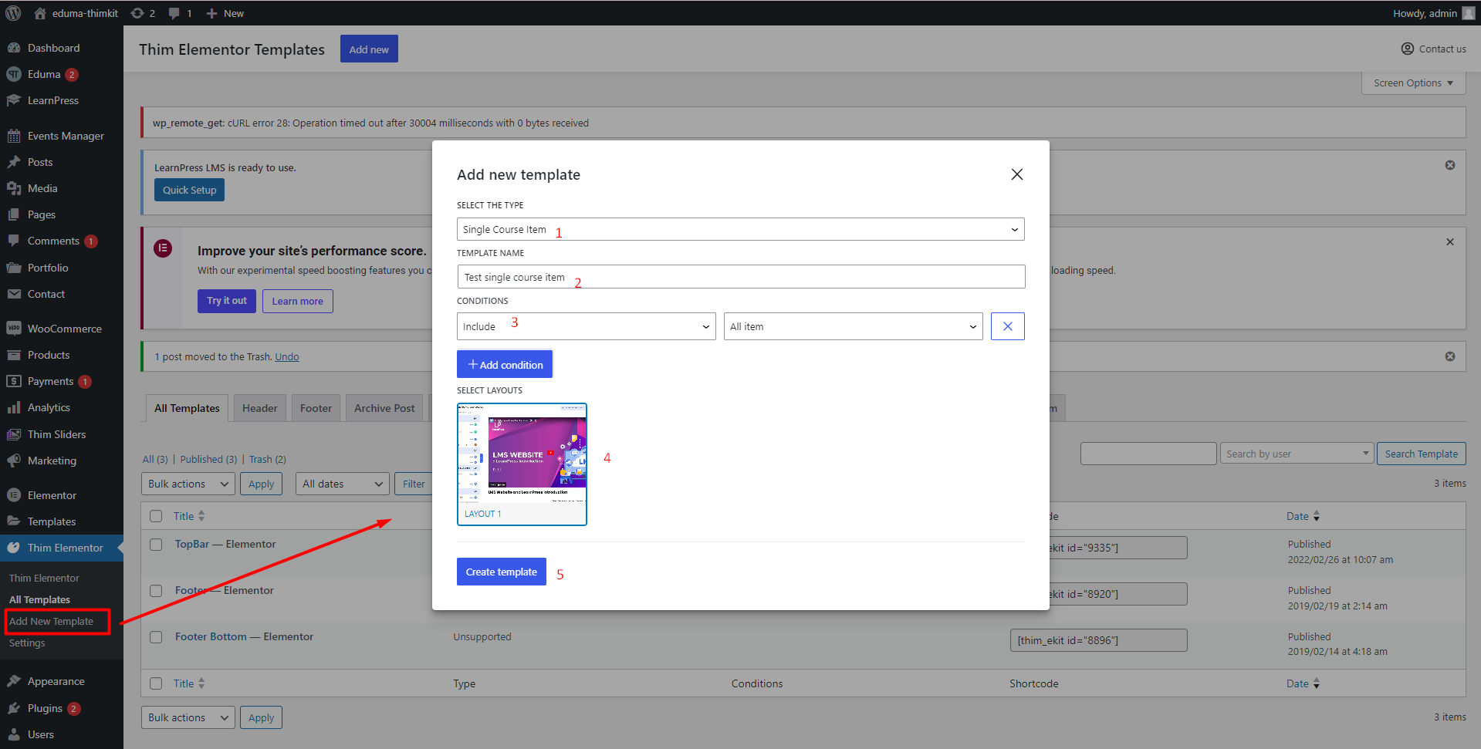1481x749 pixels.
Task: Open Pages icon in sidebar
Action: click(x=14, y=214)
